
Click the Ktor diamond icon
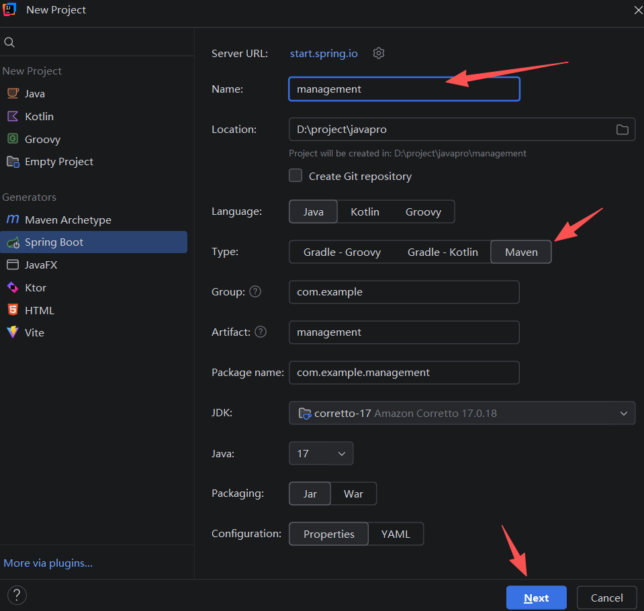pos(13,287)
